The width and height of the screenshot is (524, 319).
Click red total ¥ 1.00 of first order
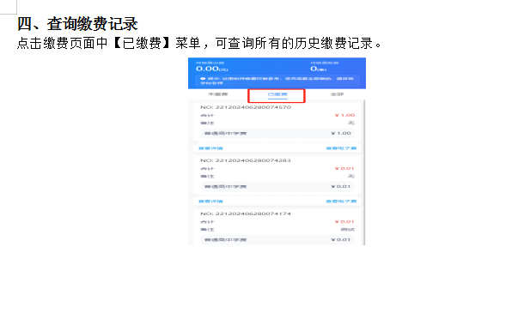coord(344,115)
